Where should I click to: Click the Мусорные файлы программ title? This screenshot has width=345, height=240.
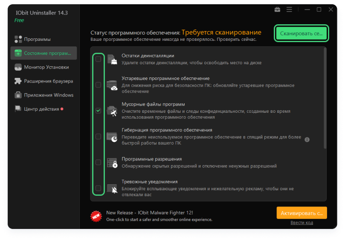[153, 104]
